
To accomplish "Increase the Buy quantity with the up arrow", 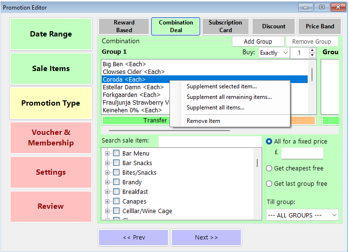I will click(x=312, y=50).
